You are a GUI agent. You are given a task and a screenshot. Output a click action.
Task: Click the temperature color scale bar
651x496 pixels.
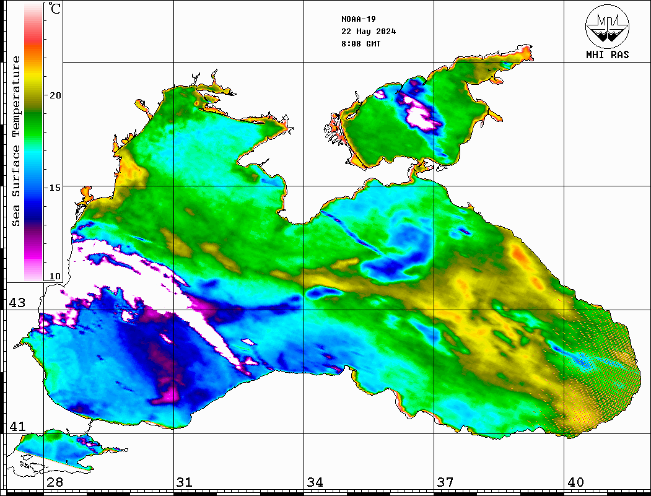click(x=33, y=142)
